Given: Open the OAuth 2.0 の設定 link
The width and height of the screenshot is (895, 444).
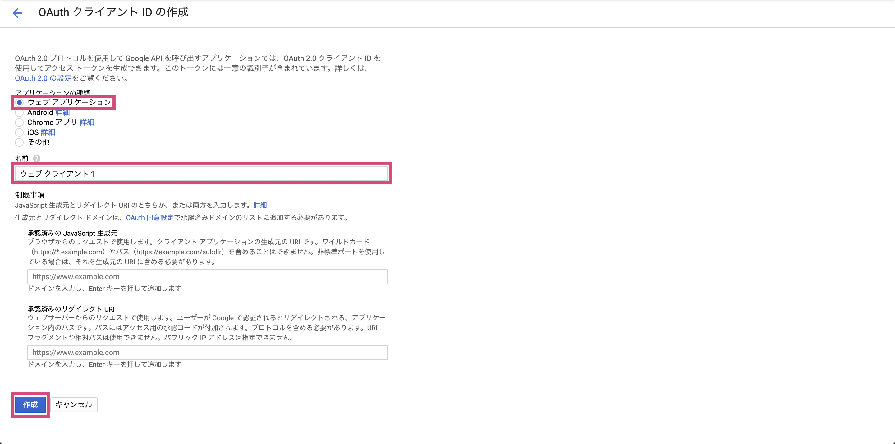Looking at the screenshot, I should (43, 78).
